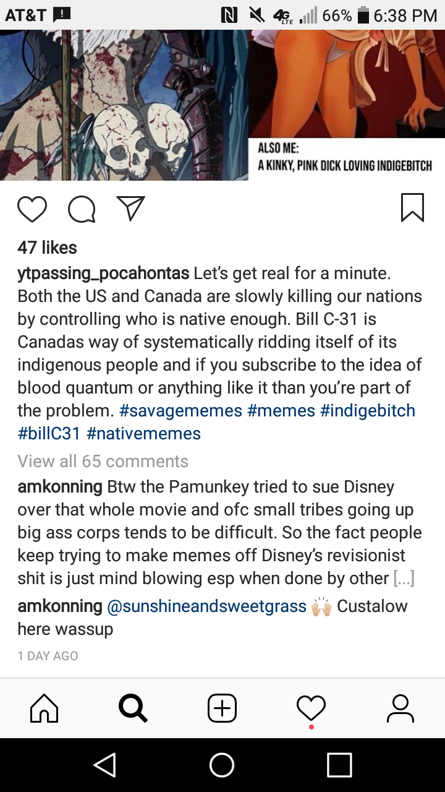The width and height of the screenshot is (445, 792).
Task: Tap the Android home circle button
Action: [222, 765]
